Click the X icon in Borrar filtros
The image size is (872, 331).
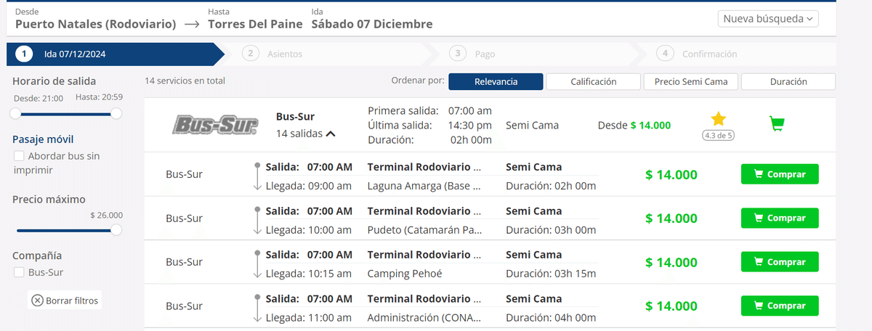[x=37, y=300]
